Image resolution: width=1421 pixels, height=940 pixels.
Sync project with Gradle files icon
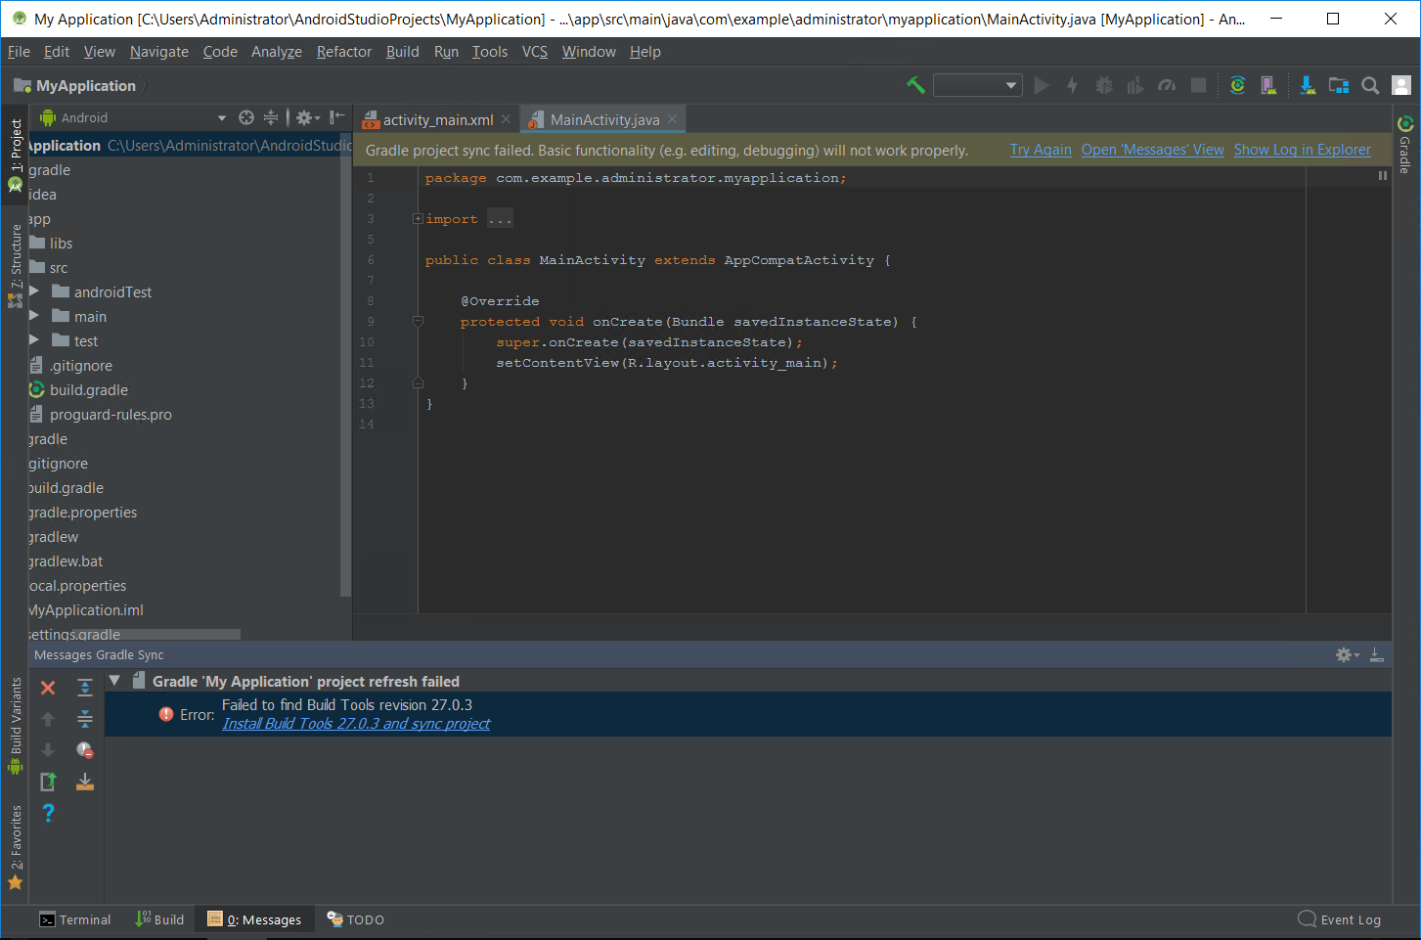tap(1237, 85)
